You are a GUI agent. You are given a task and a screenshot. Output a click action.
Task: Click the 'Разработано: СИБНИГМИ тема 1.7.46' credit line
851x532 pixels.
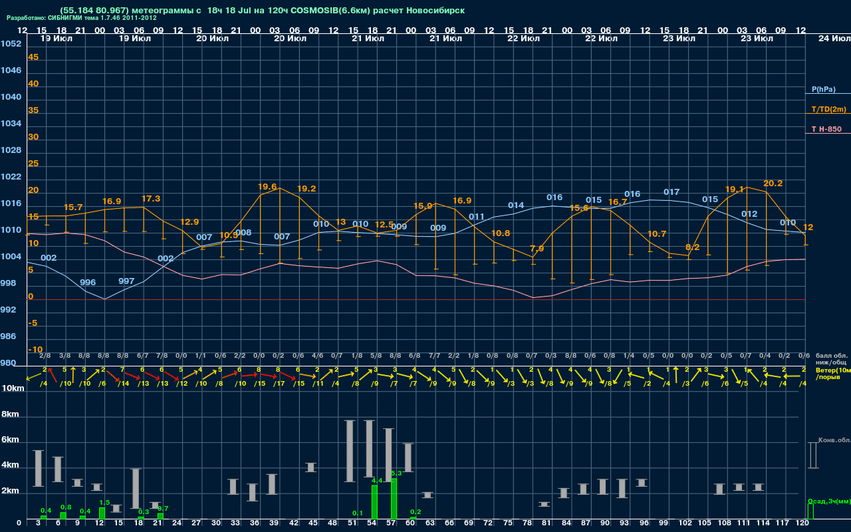[82, 18]
